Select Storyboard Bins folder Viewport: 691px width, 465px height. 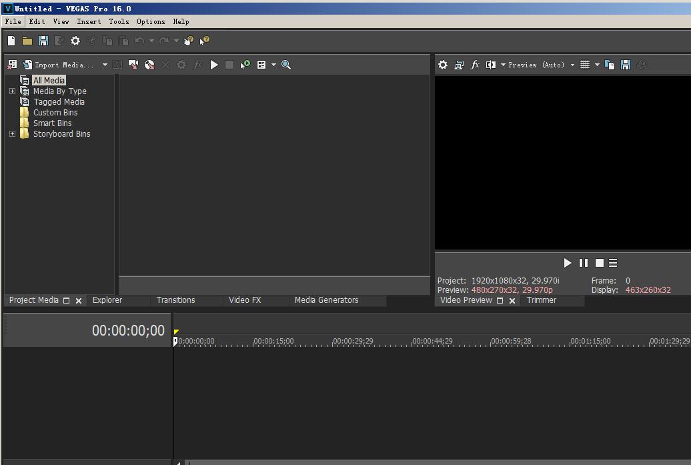coord(61,134)
